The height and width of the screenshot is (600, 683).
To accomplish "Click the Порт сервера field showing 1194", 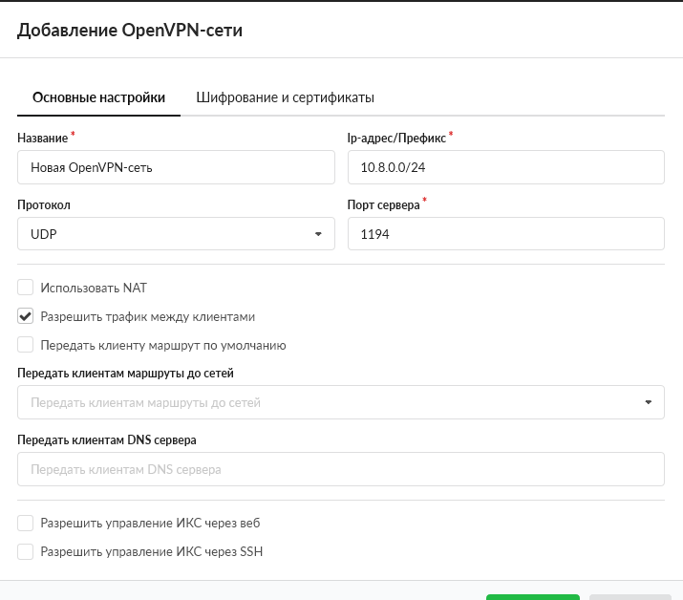I will 506,234.
